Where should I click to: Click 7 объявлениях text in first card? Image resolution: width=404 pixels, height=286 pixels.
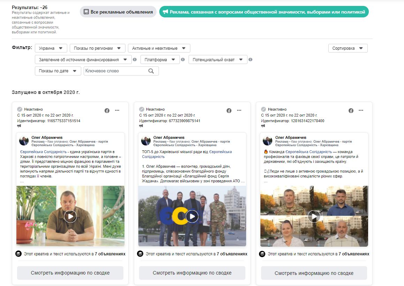pyautogui.click(x=110, y=254)
